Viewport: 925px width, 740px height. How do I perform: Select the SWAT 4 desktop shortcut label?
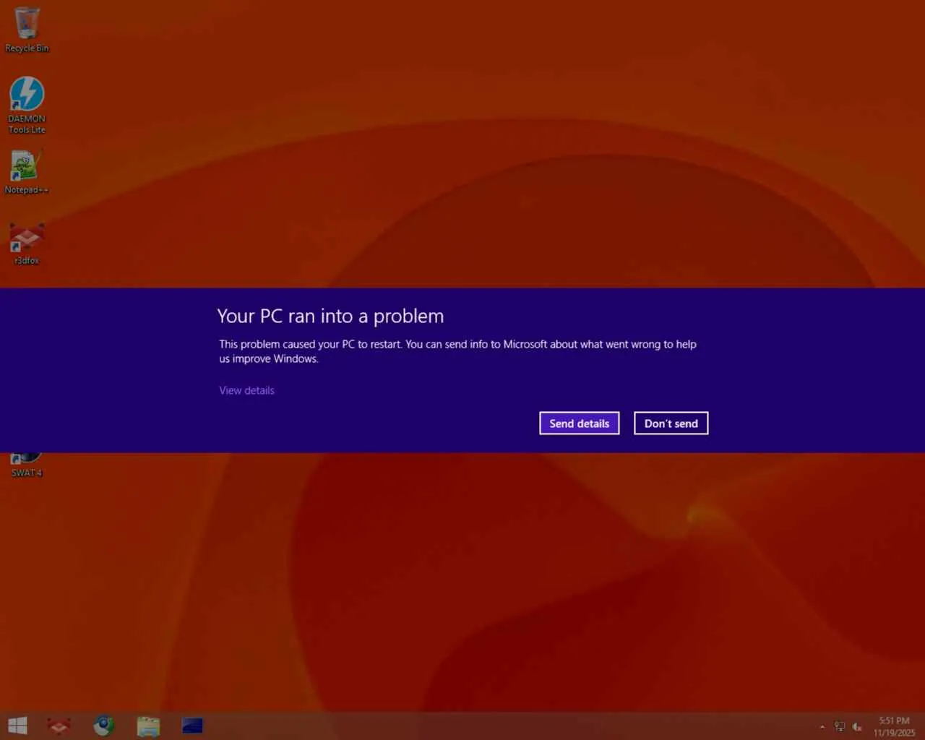tap(27, 473)
